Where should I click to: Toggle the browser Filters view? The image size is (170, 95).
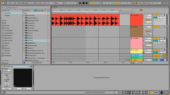(x=26, y=11)
